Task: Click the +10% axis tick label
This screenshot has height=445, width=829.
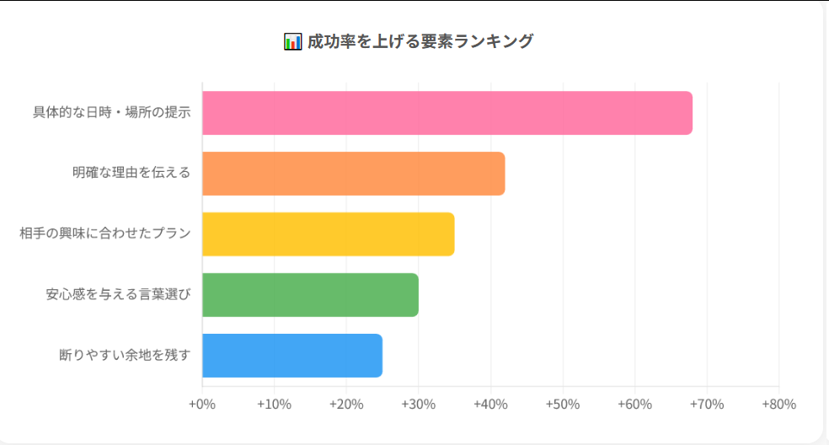Action: (x=274, y=404)
